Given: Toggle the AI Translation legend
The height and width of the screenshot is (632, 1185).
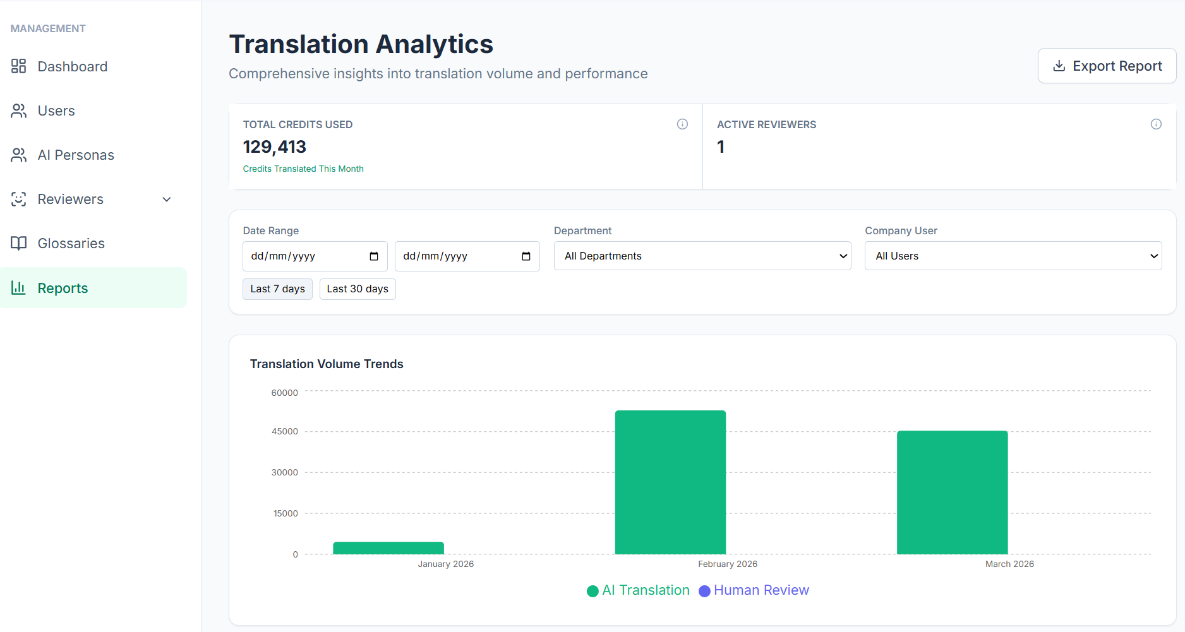Looking at the screenshot, I should [637, 590].
